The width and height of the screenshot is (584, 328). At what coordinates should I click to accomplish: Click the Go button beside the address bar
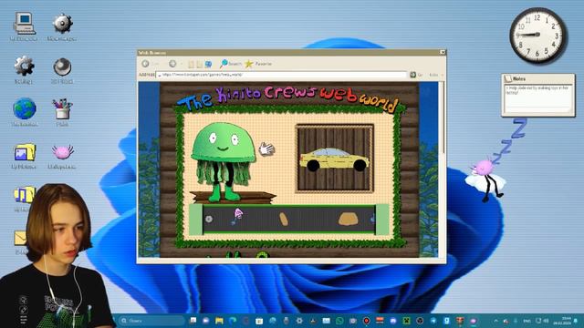(x=416, y=75)
